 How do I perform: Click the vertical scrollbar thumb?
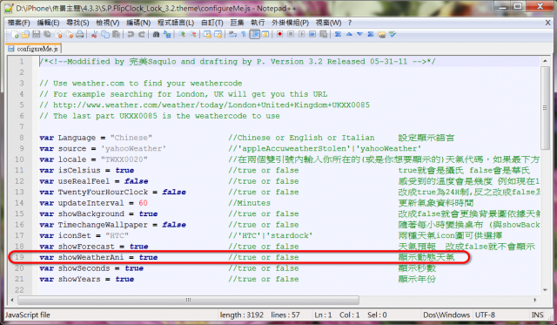pos(545,108)
